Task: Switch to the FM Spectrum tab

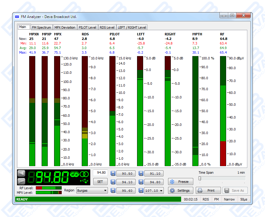Action: 41,27
